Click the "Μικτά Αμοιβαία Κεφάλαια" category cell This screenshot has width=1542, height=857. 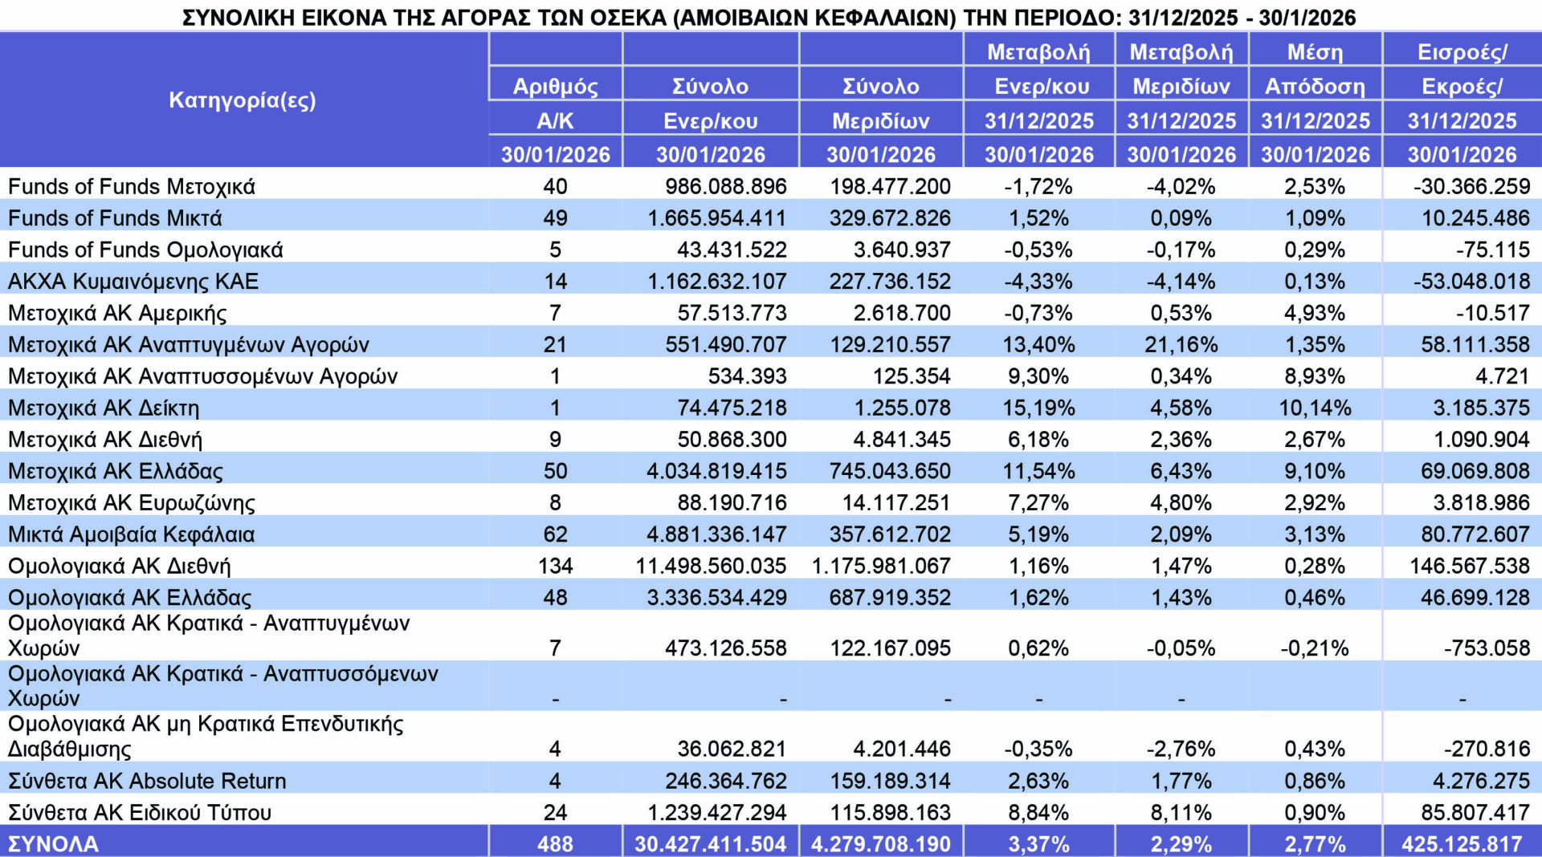[x=132, y=534]
